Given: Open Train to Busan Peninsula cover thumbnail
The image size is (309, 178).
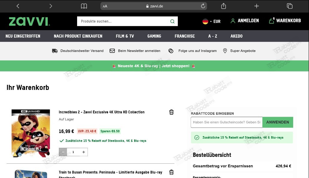Looking at the screenshot, I should point(31,174).
